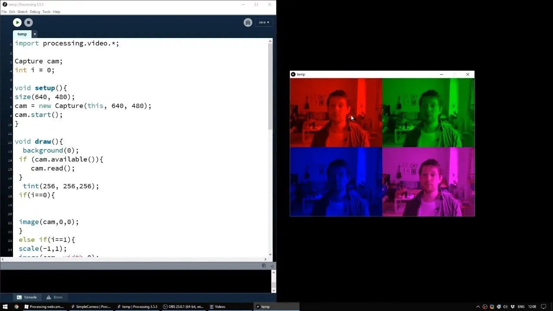This screenshot has height=311, width=553.
Task: Run the sketch with the play button
Action: pyautogui.click(x=17, y=22)
